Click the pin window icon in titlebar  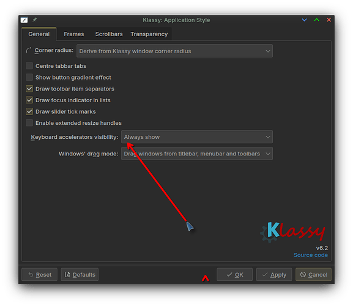coord(34,20)
